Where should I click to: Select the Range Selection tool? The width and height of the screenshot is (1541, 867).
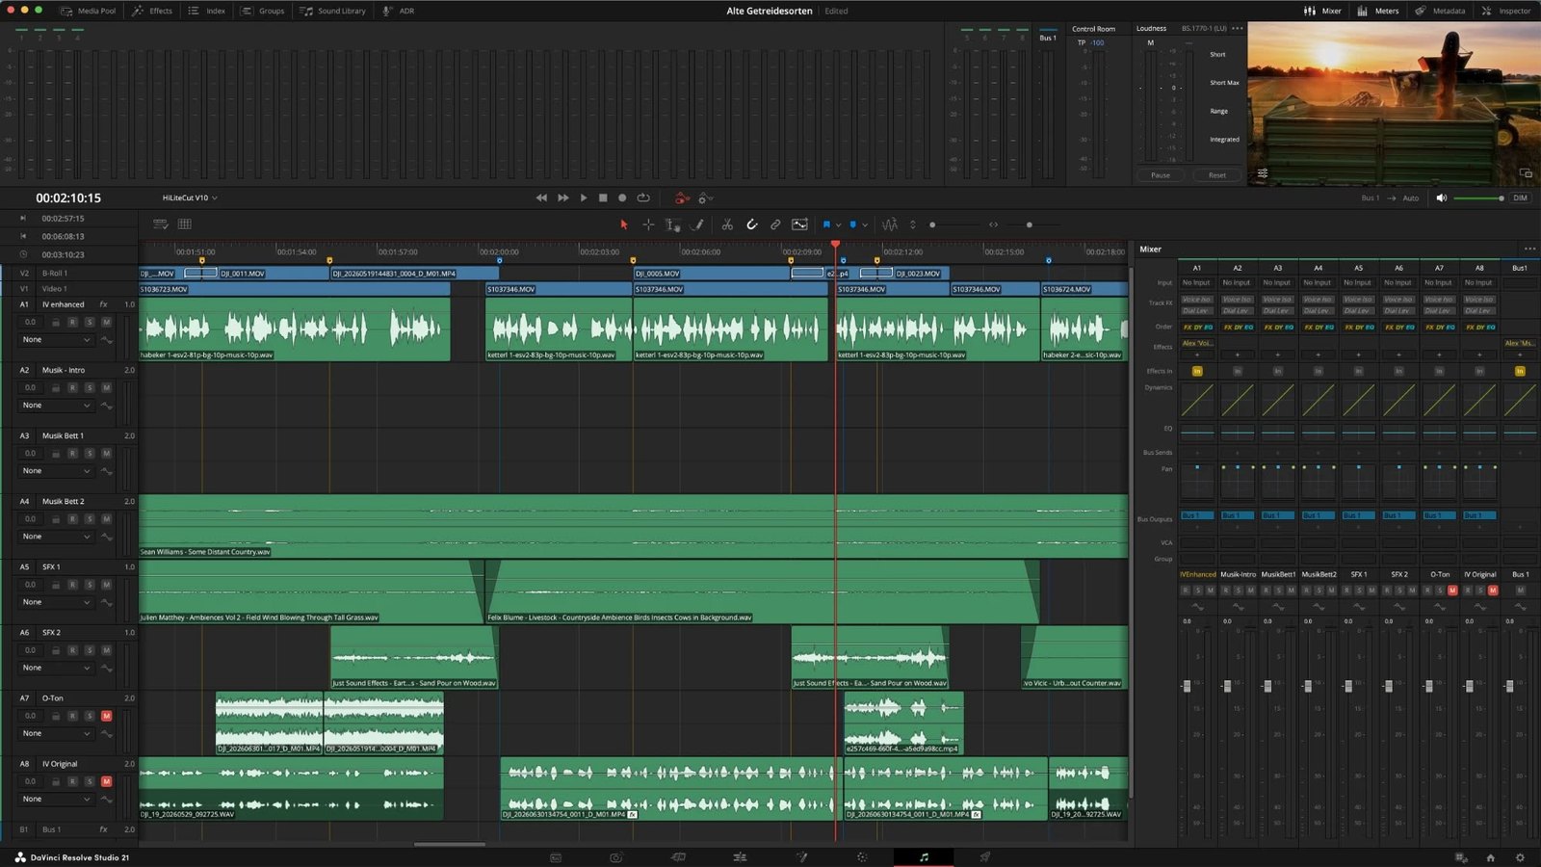tap(648, 224)
